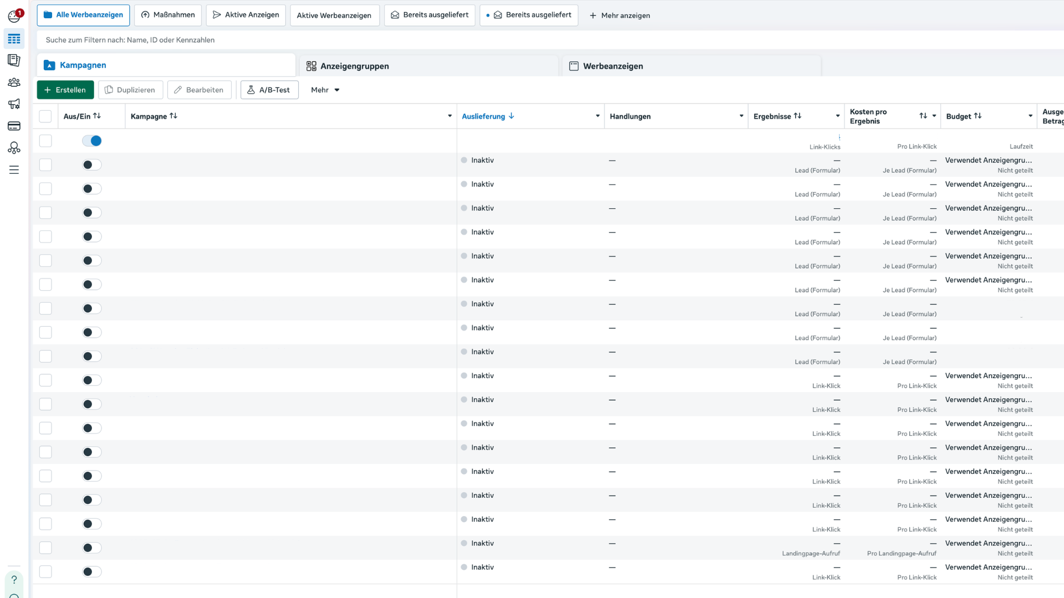1064x598 pixels.
Task: Check the box of the Laufzeit campaign row
Action: click(x=45, y=141)
